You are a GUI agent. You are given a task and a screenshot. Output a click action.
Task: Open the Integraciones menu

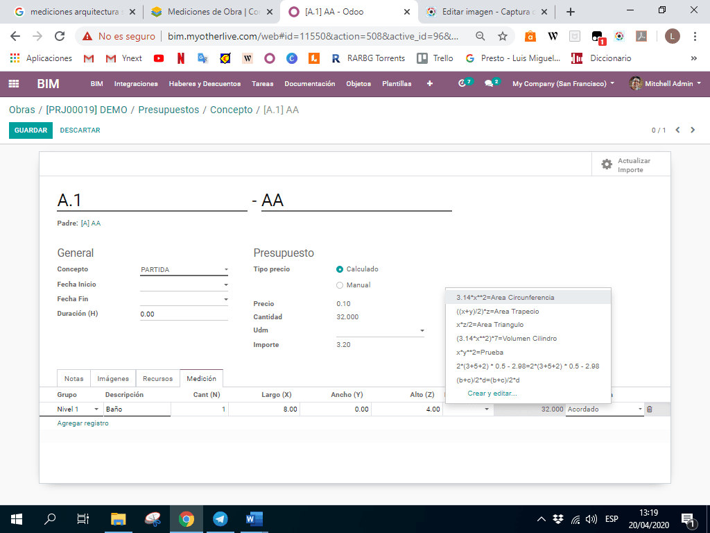(136, 83)
